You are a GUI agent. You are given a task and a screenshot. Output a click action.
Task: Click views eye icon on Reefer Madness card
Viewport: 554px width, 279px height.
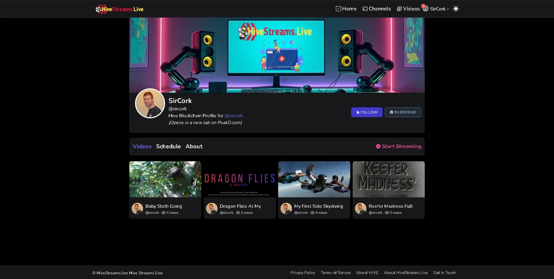(x=387, y=213)
